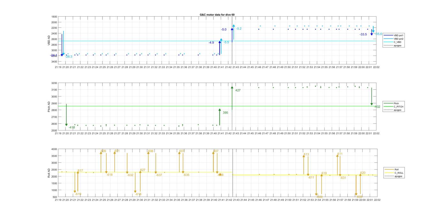Click the '427' pitch annotation
Viewport: 447px width, 221px height.
tap(238, 91)
